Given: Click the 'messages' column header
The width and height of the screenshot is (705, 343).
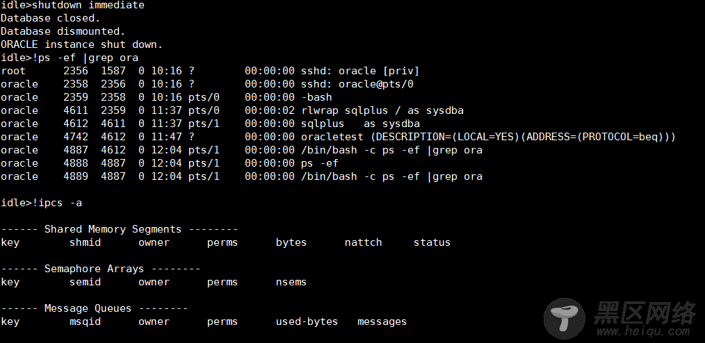Looking at the screenshot, I should (x=382, y=322).
